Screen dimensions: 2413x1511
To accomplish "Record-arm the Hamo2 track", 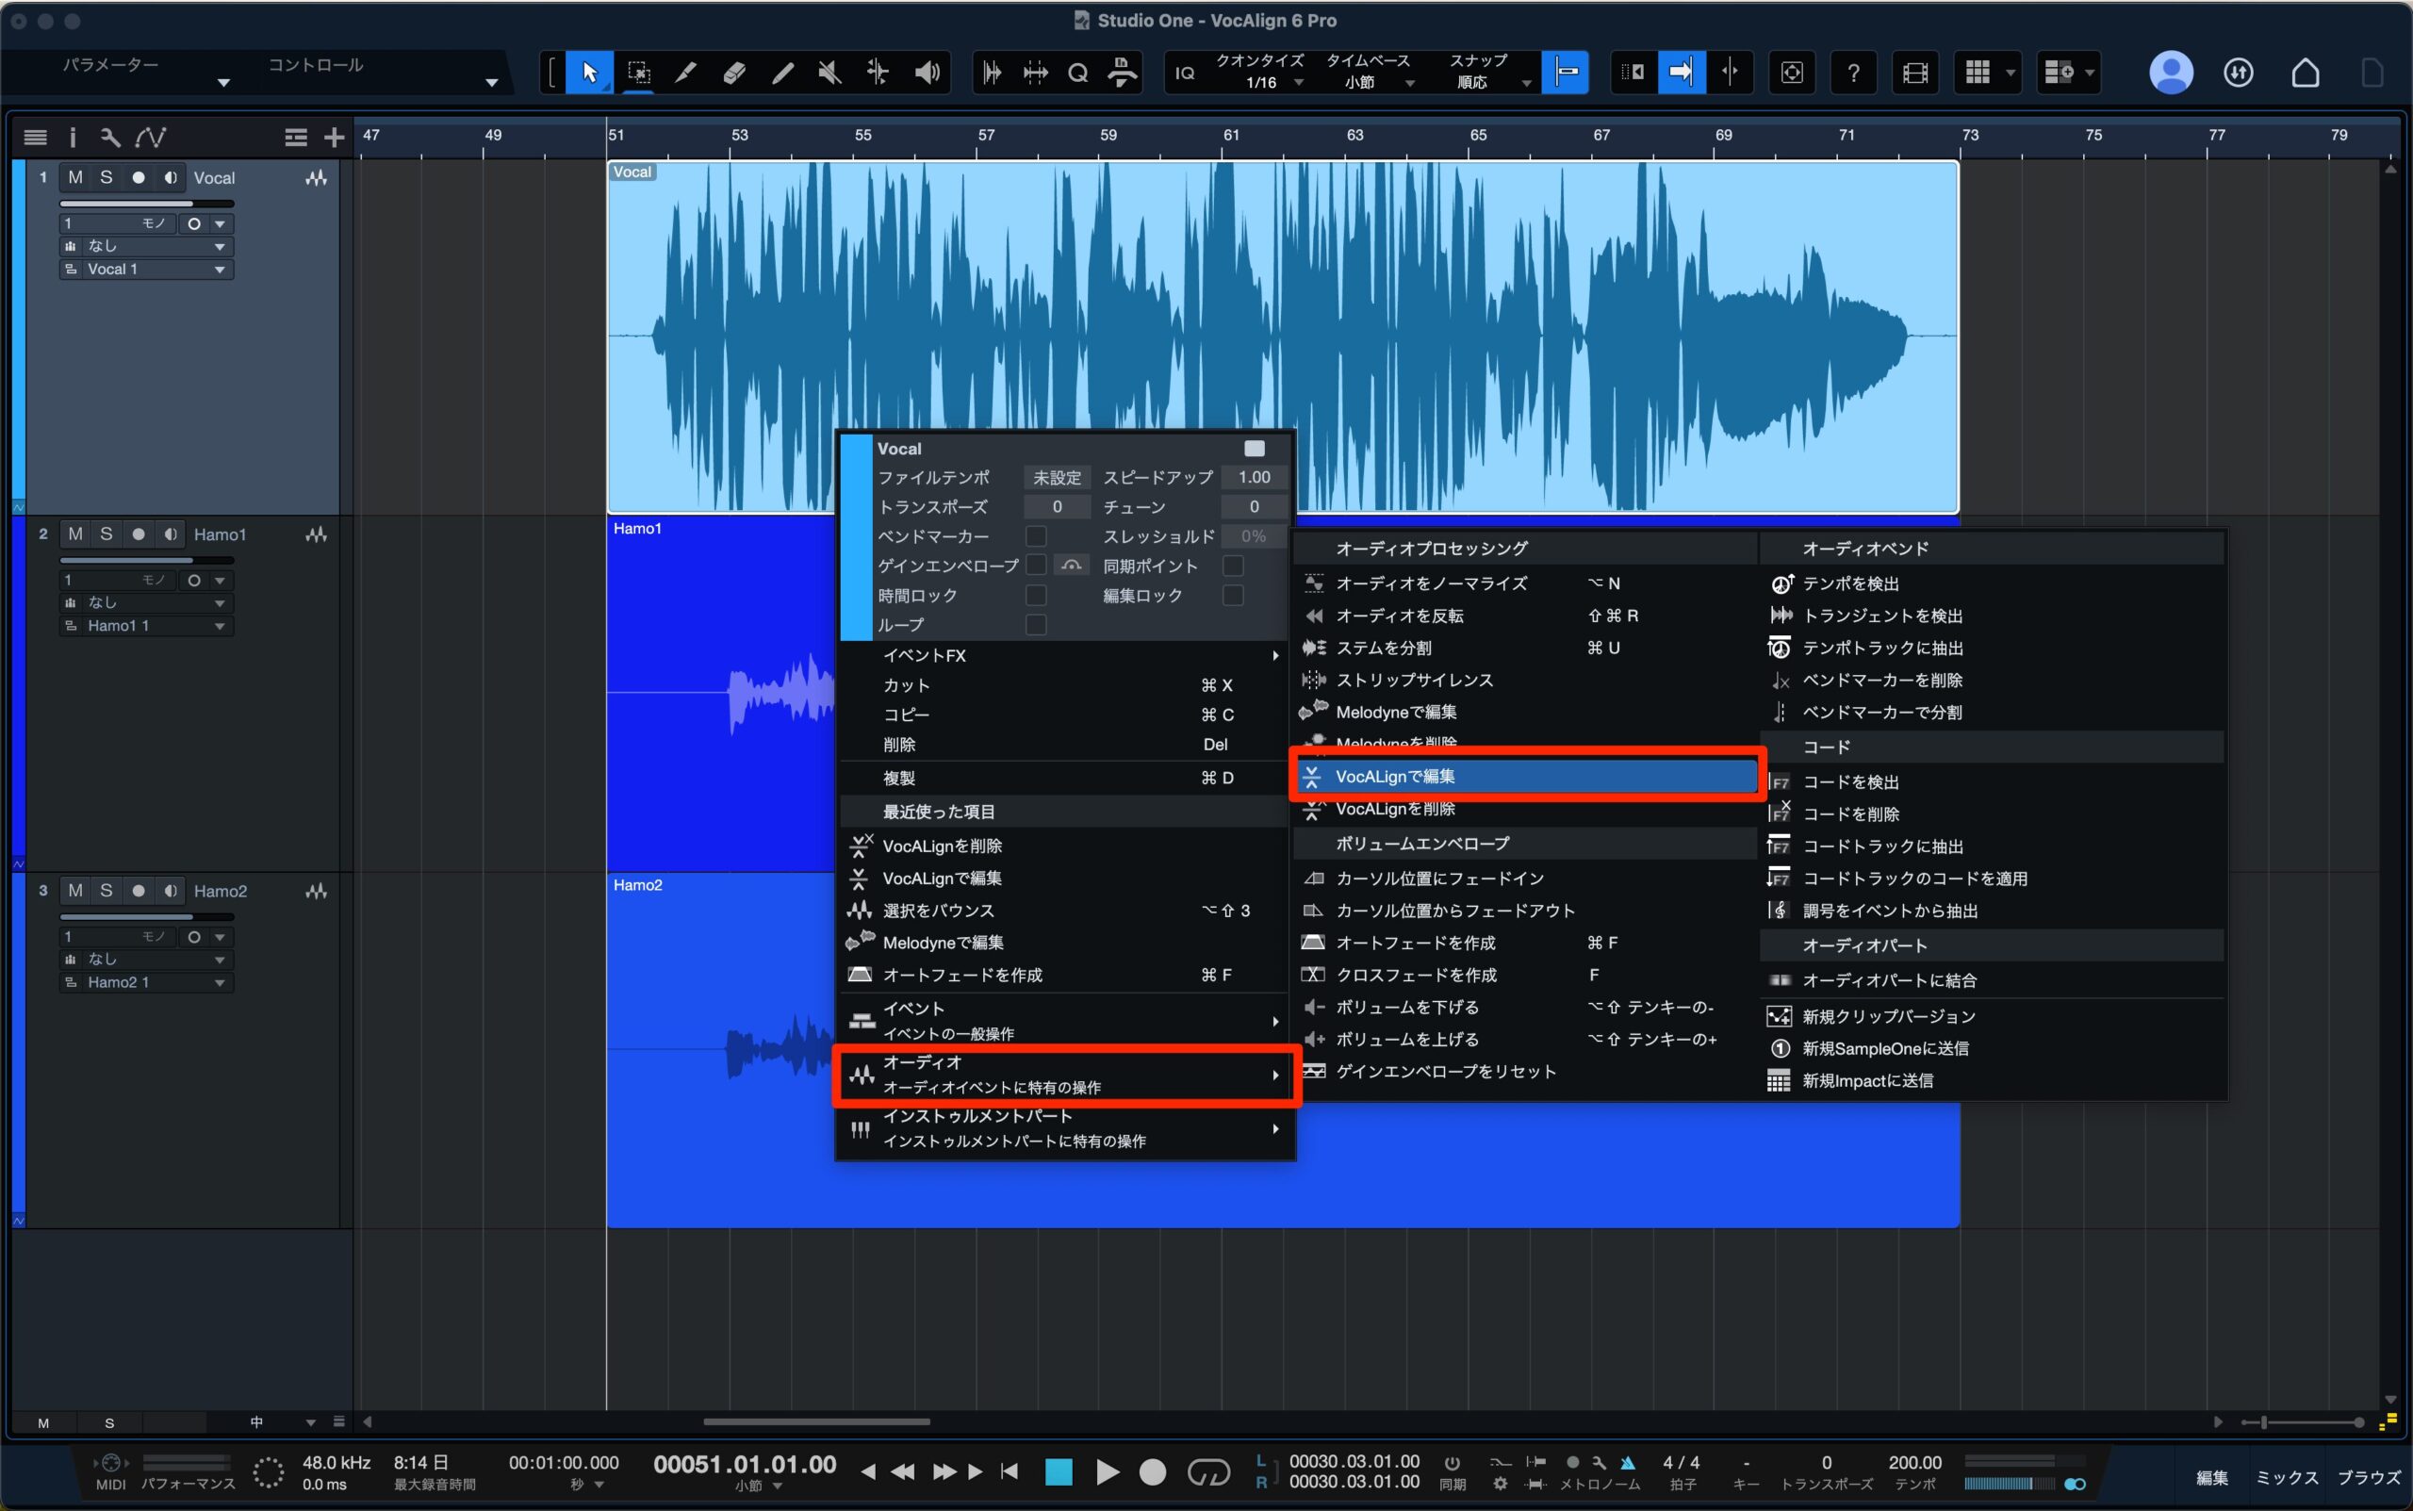I will pos(139,891).
